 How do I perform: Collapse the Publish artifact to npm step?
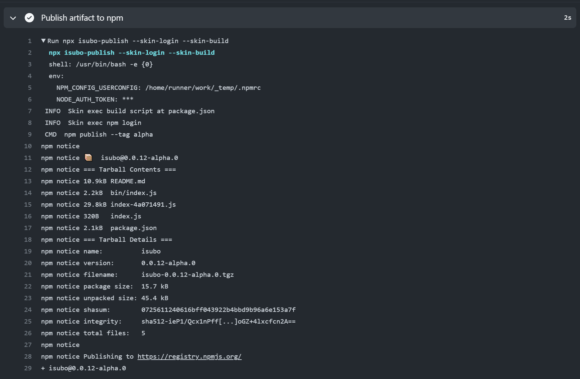12,18
